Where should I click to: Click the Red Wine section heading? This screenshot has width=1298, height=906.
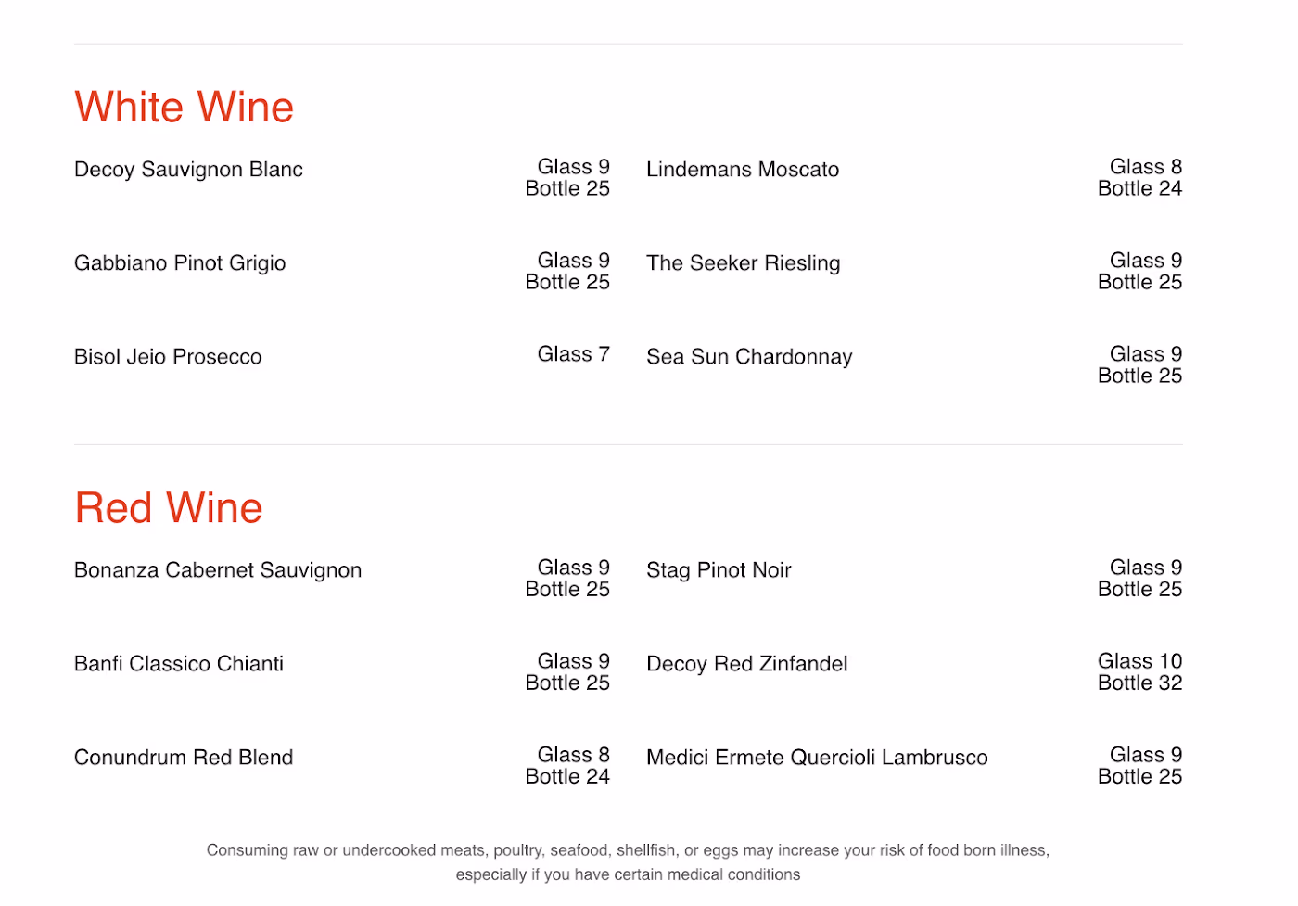point(169,508)
